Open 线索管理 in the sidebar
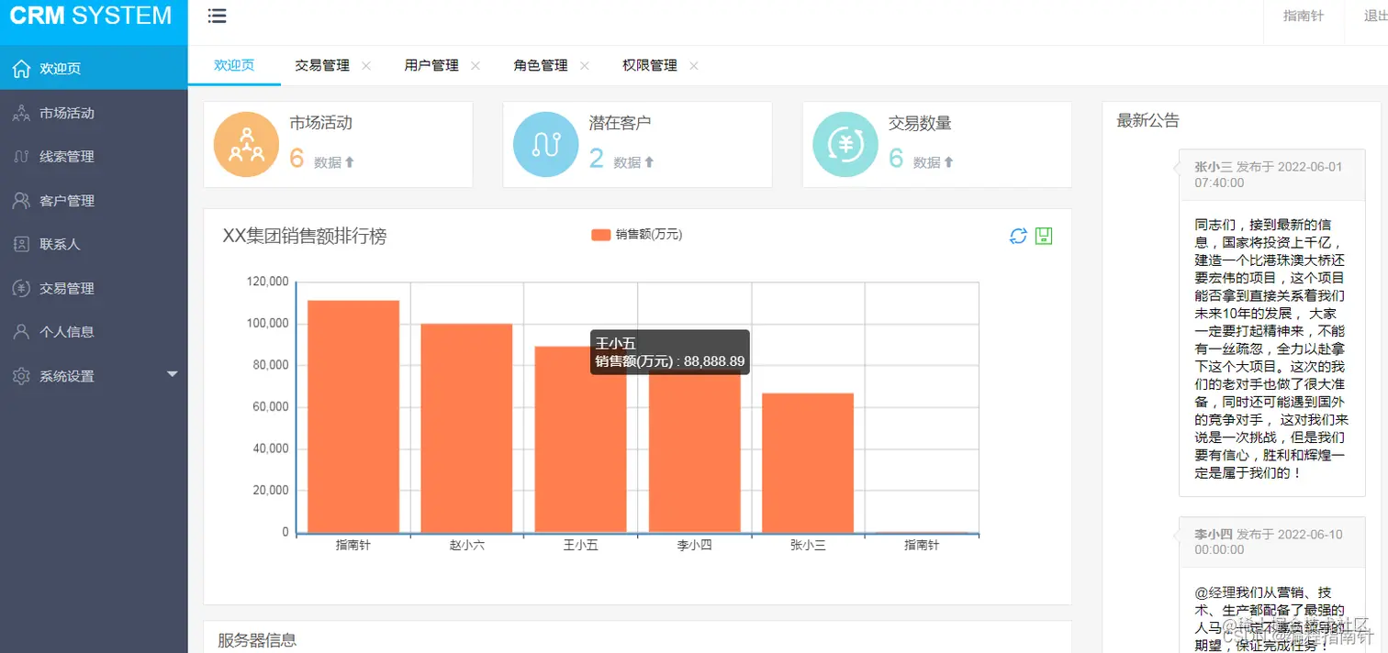The height and width of the screenshot is (653, 1388). coord(94,157)
